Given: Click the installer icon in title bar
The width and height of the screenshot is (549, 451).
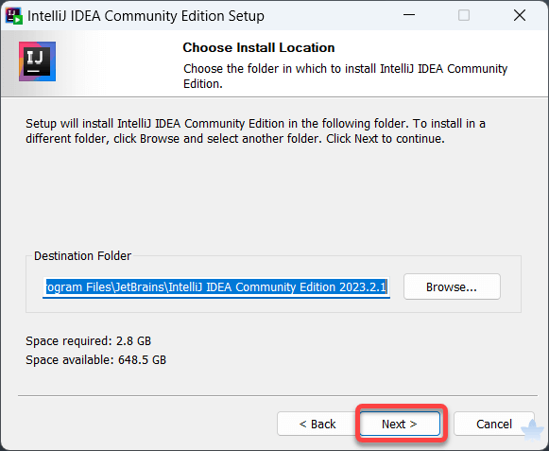Looking at the screenshot, I should (13, 16).
